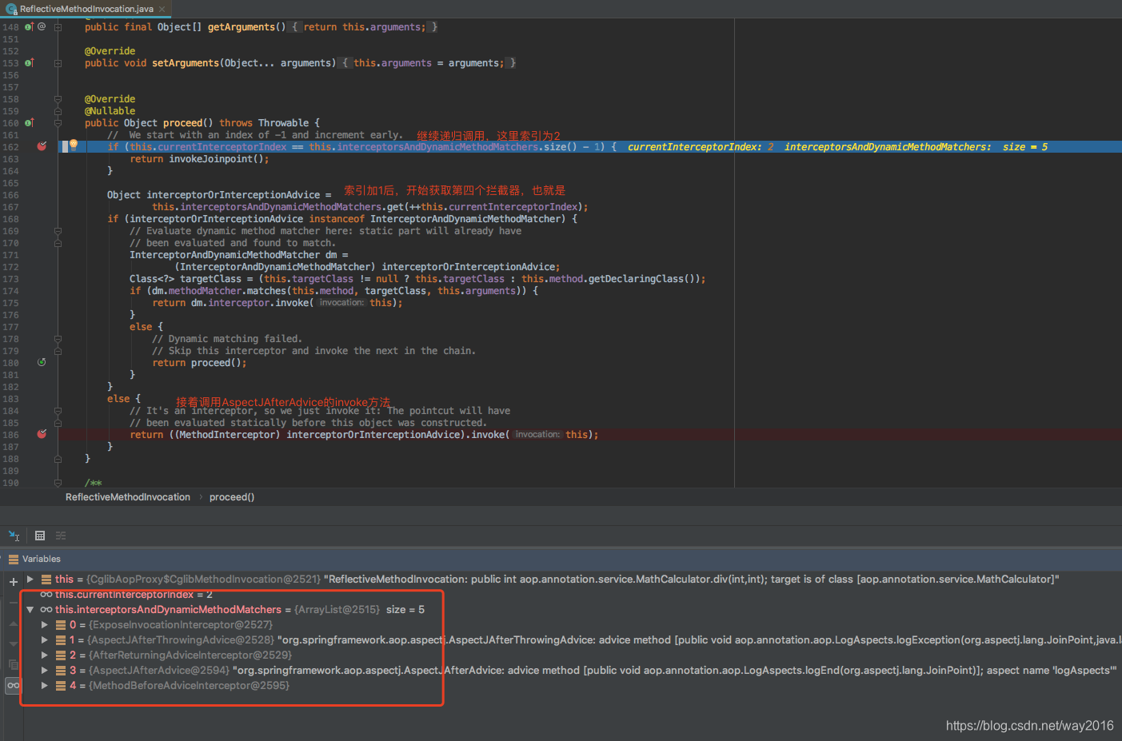Expand element 3 AspectJAfterAdvice
Viewport: 1122px width, 741px height.
[x=45, y=670]
